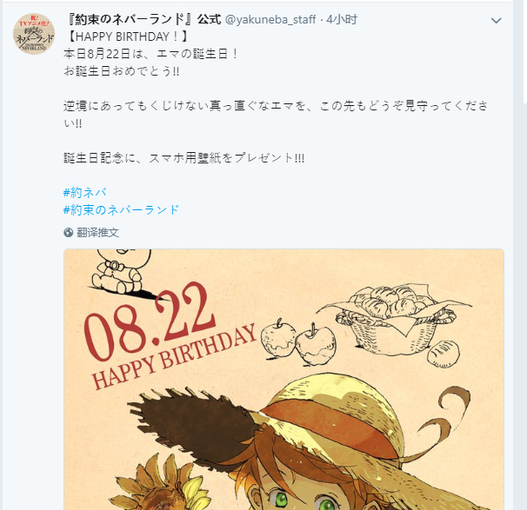Click the tweet text starting 本日8月22日は

click(150, 54)
